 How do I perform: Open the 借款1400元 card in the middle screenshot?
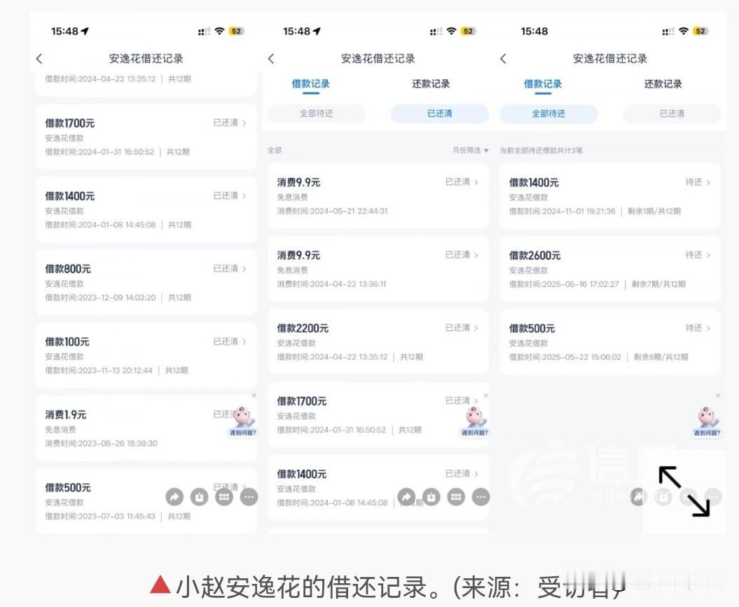pos(378,487)
